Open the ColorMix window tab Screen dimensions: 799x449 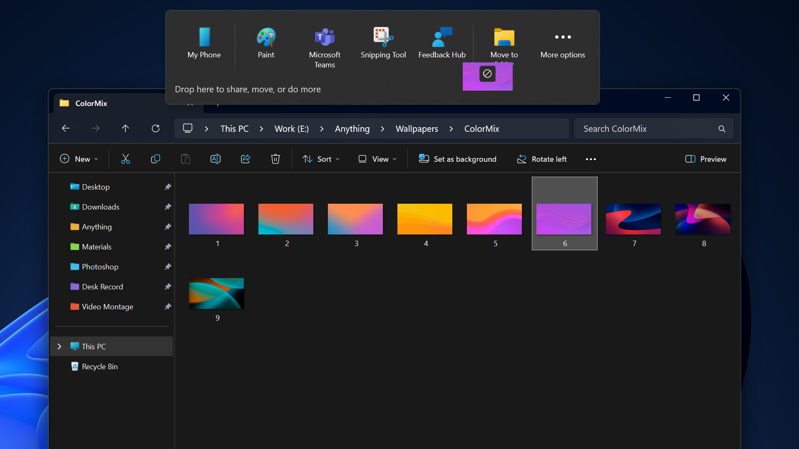click(x=92, y=103)
